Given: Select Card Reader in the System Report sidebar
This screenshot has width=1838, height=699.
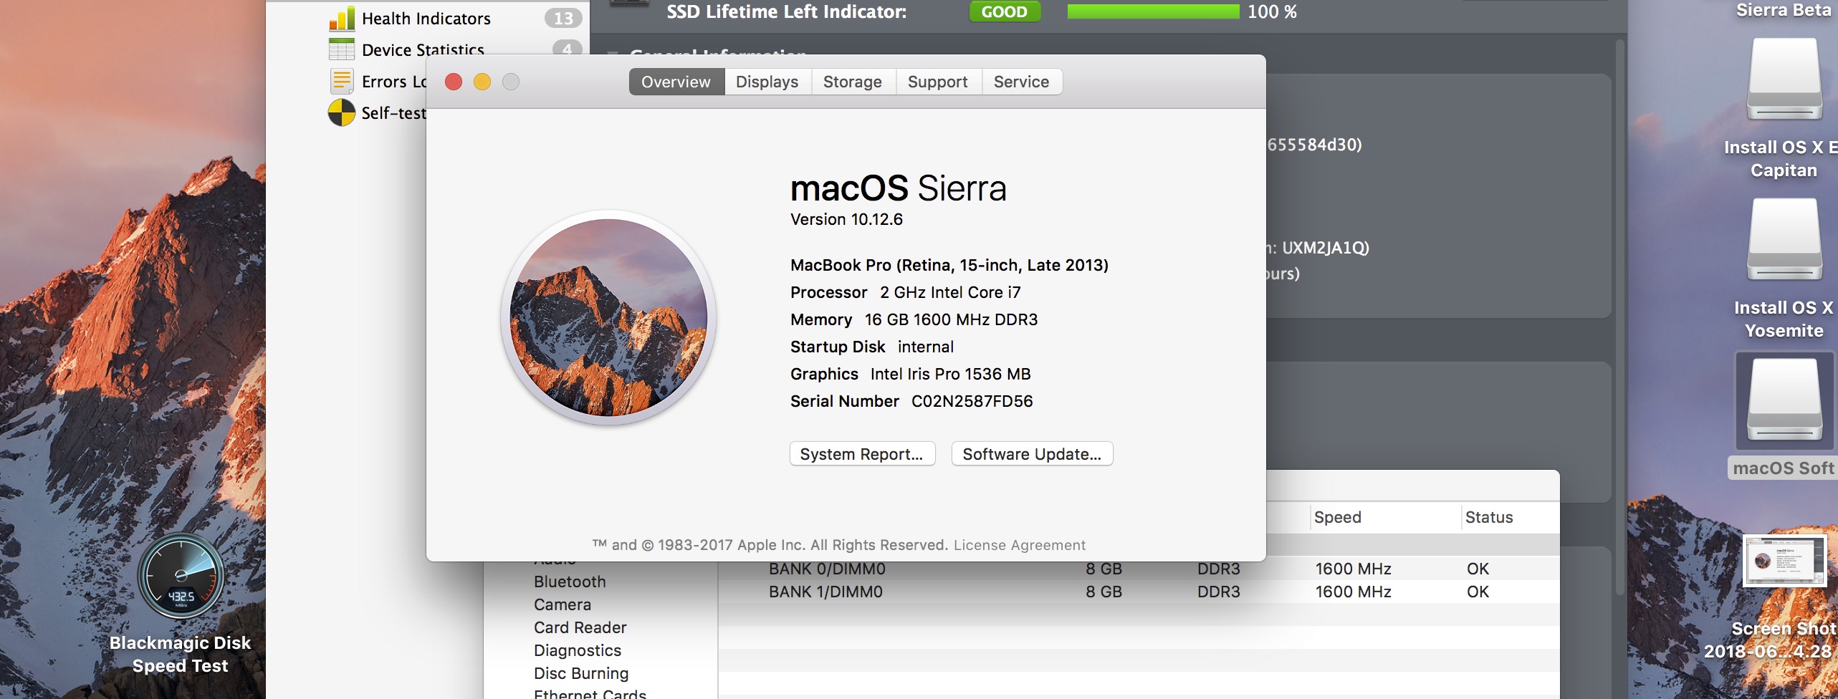Looking at the screenshot, I should 580,627.
